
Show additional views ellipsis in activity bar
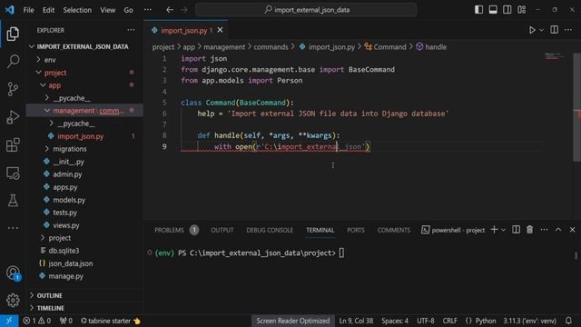pos(13,228)
